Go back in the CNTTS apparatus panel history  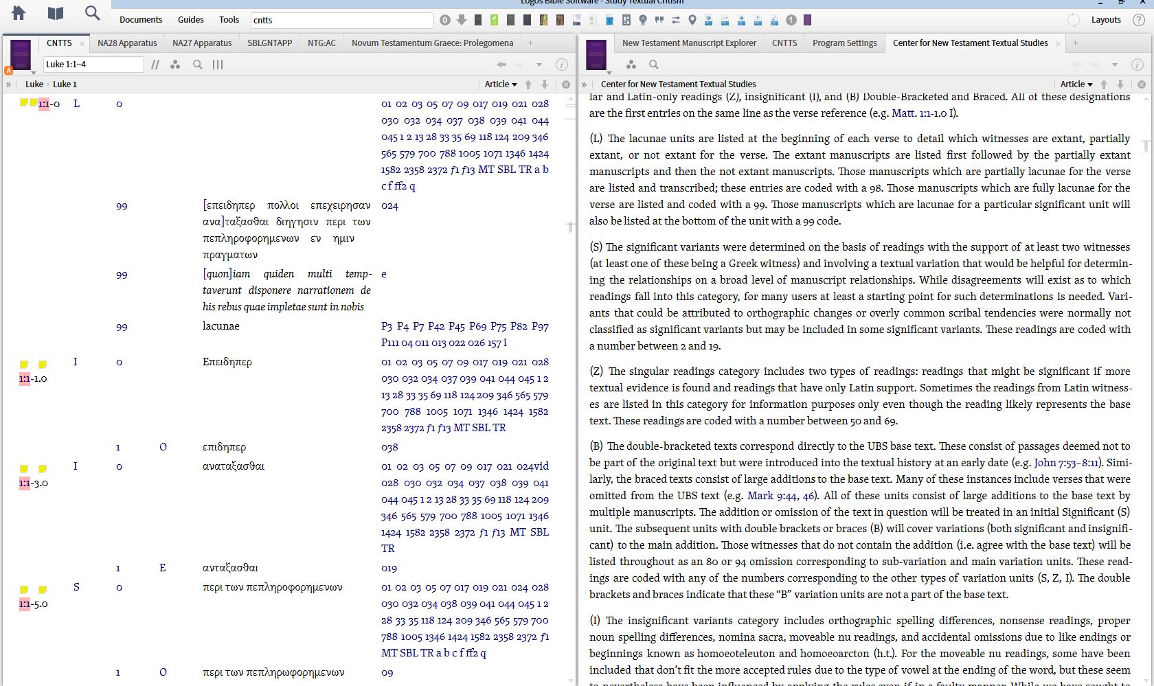(x=501, y=65)
